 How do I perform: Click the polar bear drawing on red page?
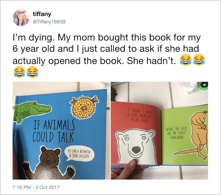point(136,147)
